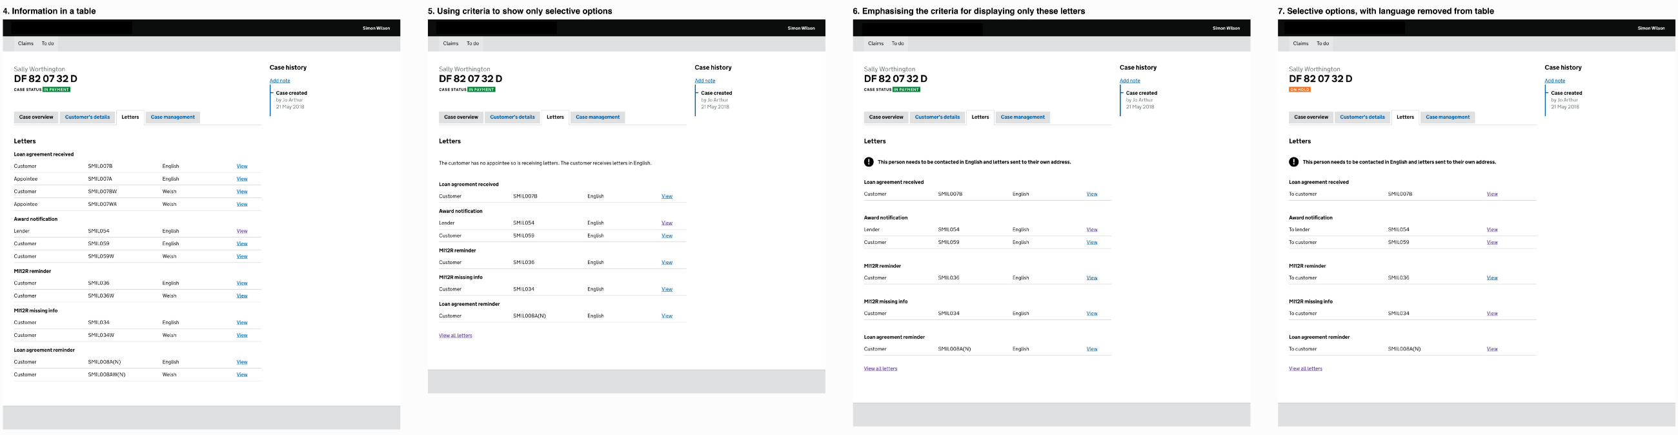View the SMIL007B letter in mockup 4
This screenshot has width=1678, height=435.
(241, 166)
